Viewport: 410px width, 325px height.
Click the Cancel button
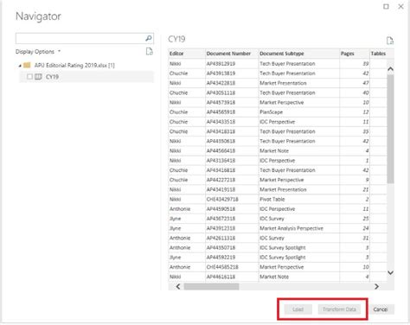pyautogui.click(x=381, y=309)
